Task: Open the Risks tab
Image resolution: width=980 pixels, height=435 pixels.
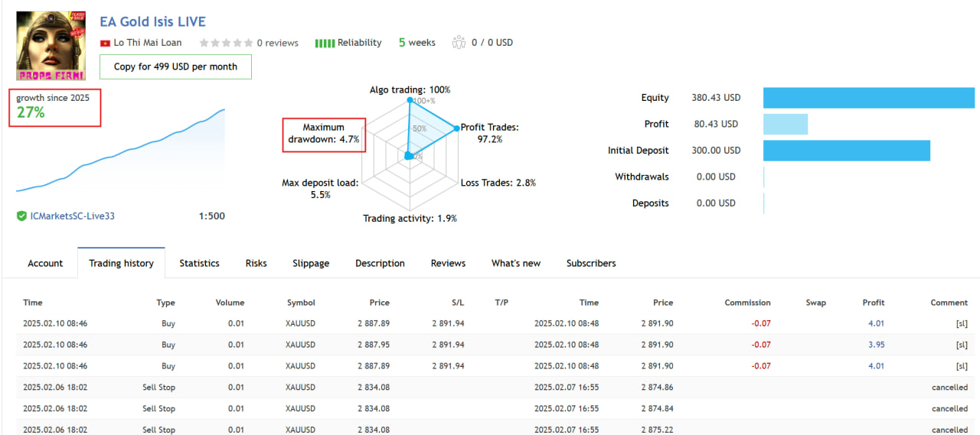Action: tap(256, 263)
